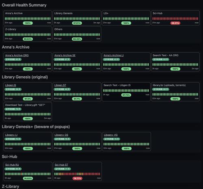Click the red heartbeat bar in Sci-Hub summary card
203x189 pixels.
[x=175, y=19]
